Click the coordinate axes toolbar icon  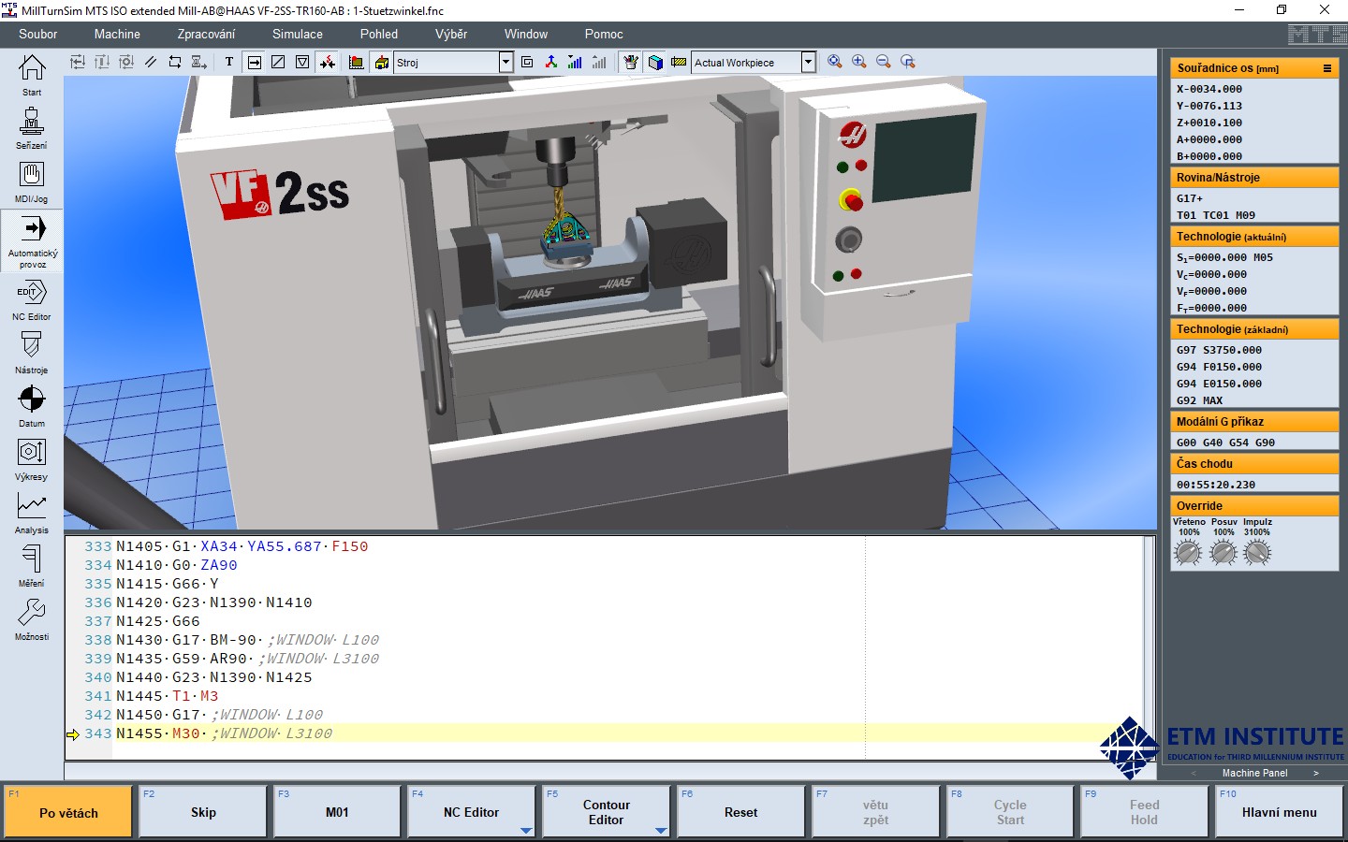[550, 62]
